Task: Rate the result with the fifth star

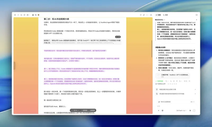Action: pyautogui.click(x=176, y=84)
